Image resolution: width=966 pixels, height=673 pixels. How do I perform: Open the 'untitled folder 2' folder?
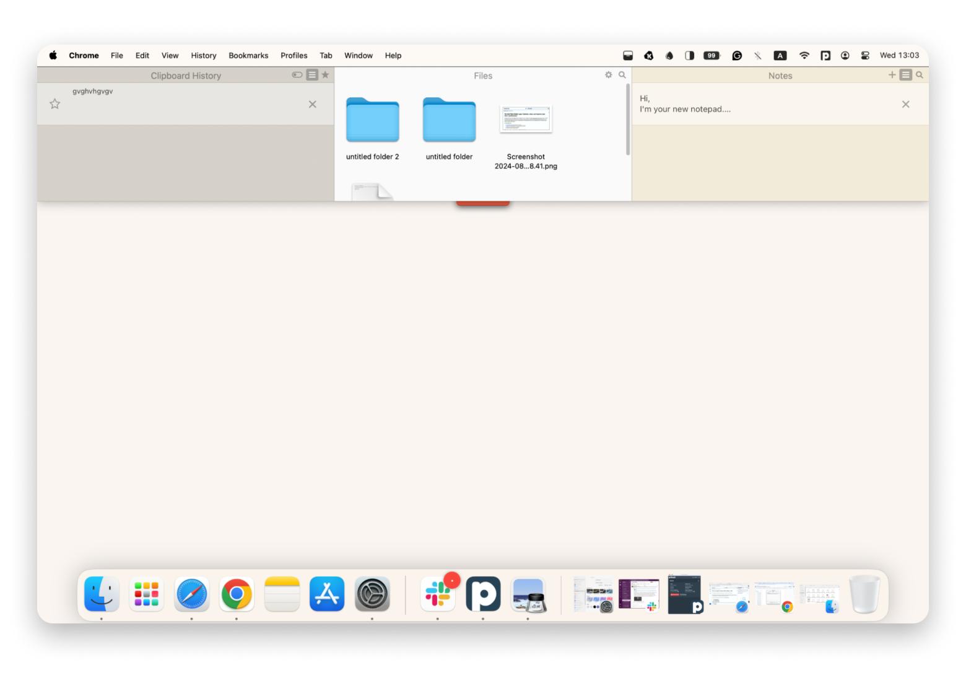[372, 121]
